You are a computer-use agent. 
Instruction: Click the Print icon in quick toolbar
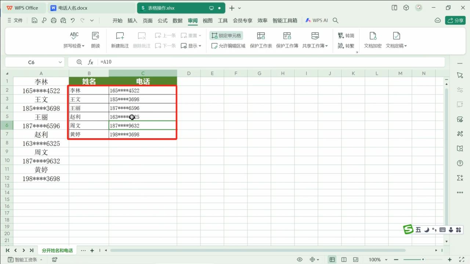[x=54, y=21]
